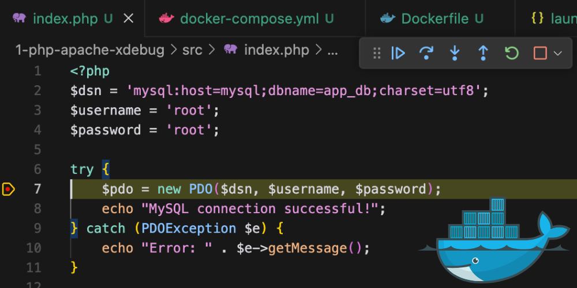This screenshot has width=577, height=288.
Task: Step into using the down arrow
Action: coord(455,53)
